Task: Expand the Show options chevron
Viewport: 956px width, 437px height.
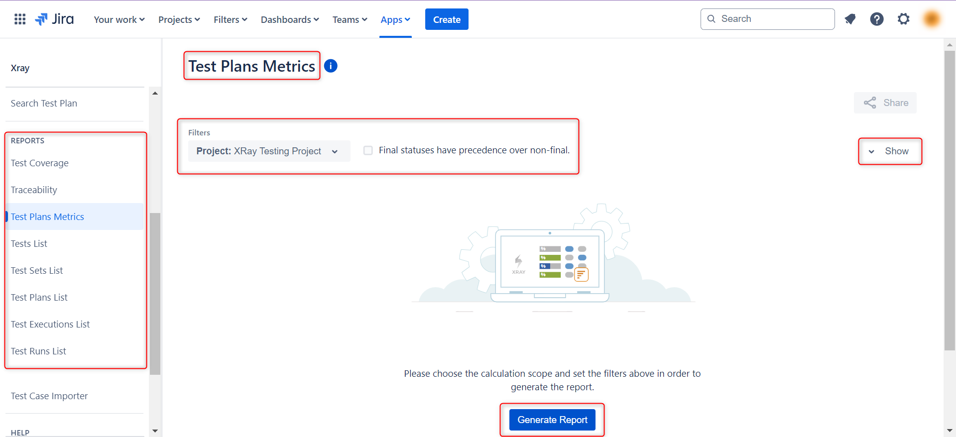Action: point(872,151)
